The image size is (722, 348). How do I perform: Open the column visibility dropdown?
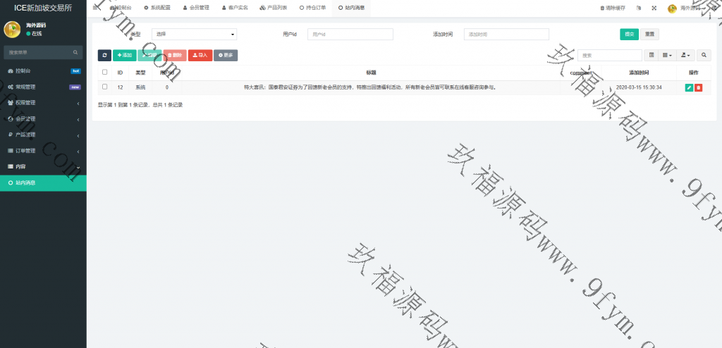click(x=667, y=55)
